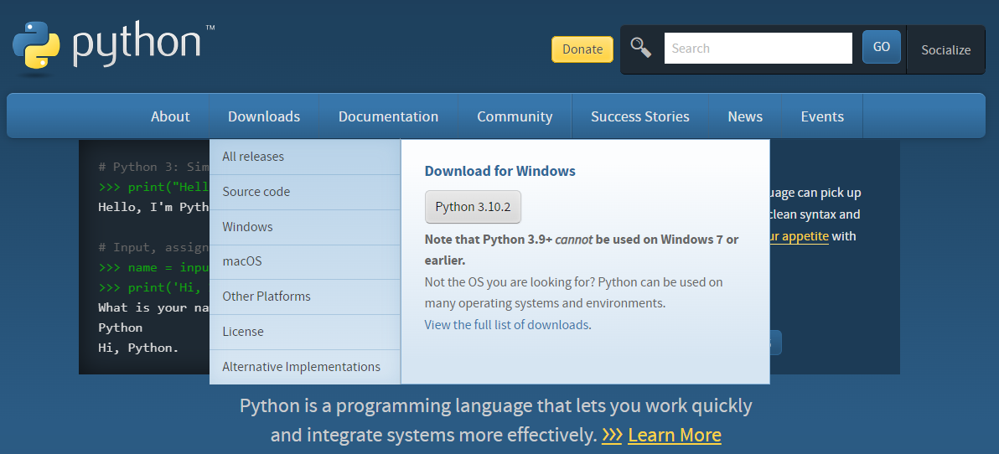Viewport: 999px width, 454px height.
Task: Click the 'Hi, Python.' code output line
Action: [x=138, y=348]
